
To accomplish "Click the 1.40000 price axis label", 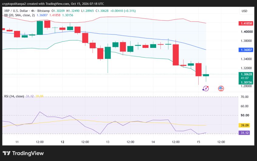I will tap(247, 32).
